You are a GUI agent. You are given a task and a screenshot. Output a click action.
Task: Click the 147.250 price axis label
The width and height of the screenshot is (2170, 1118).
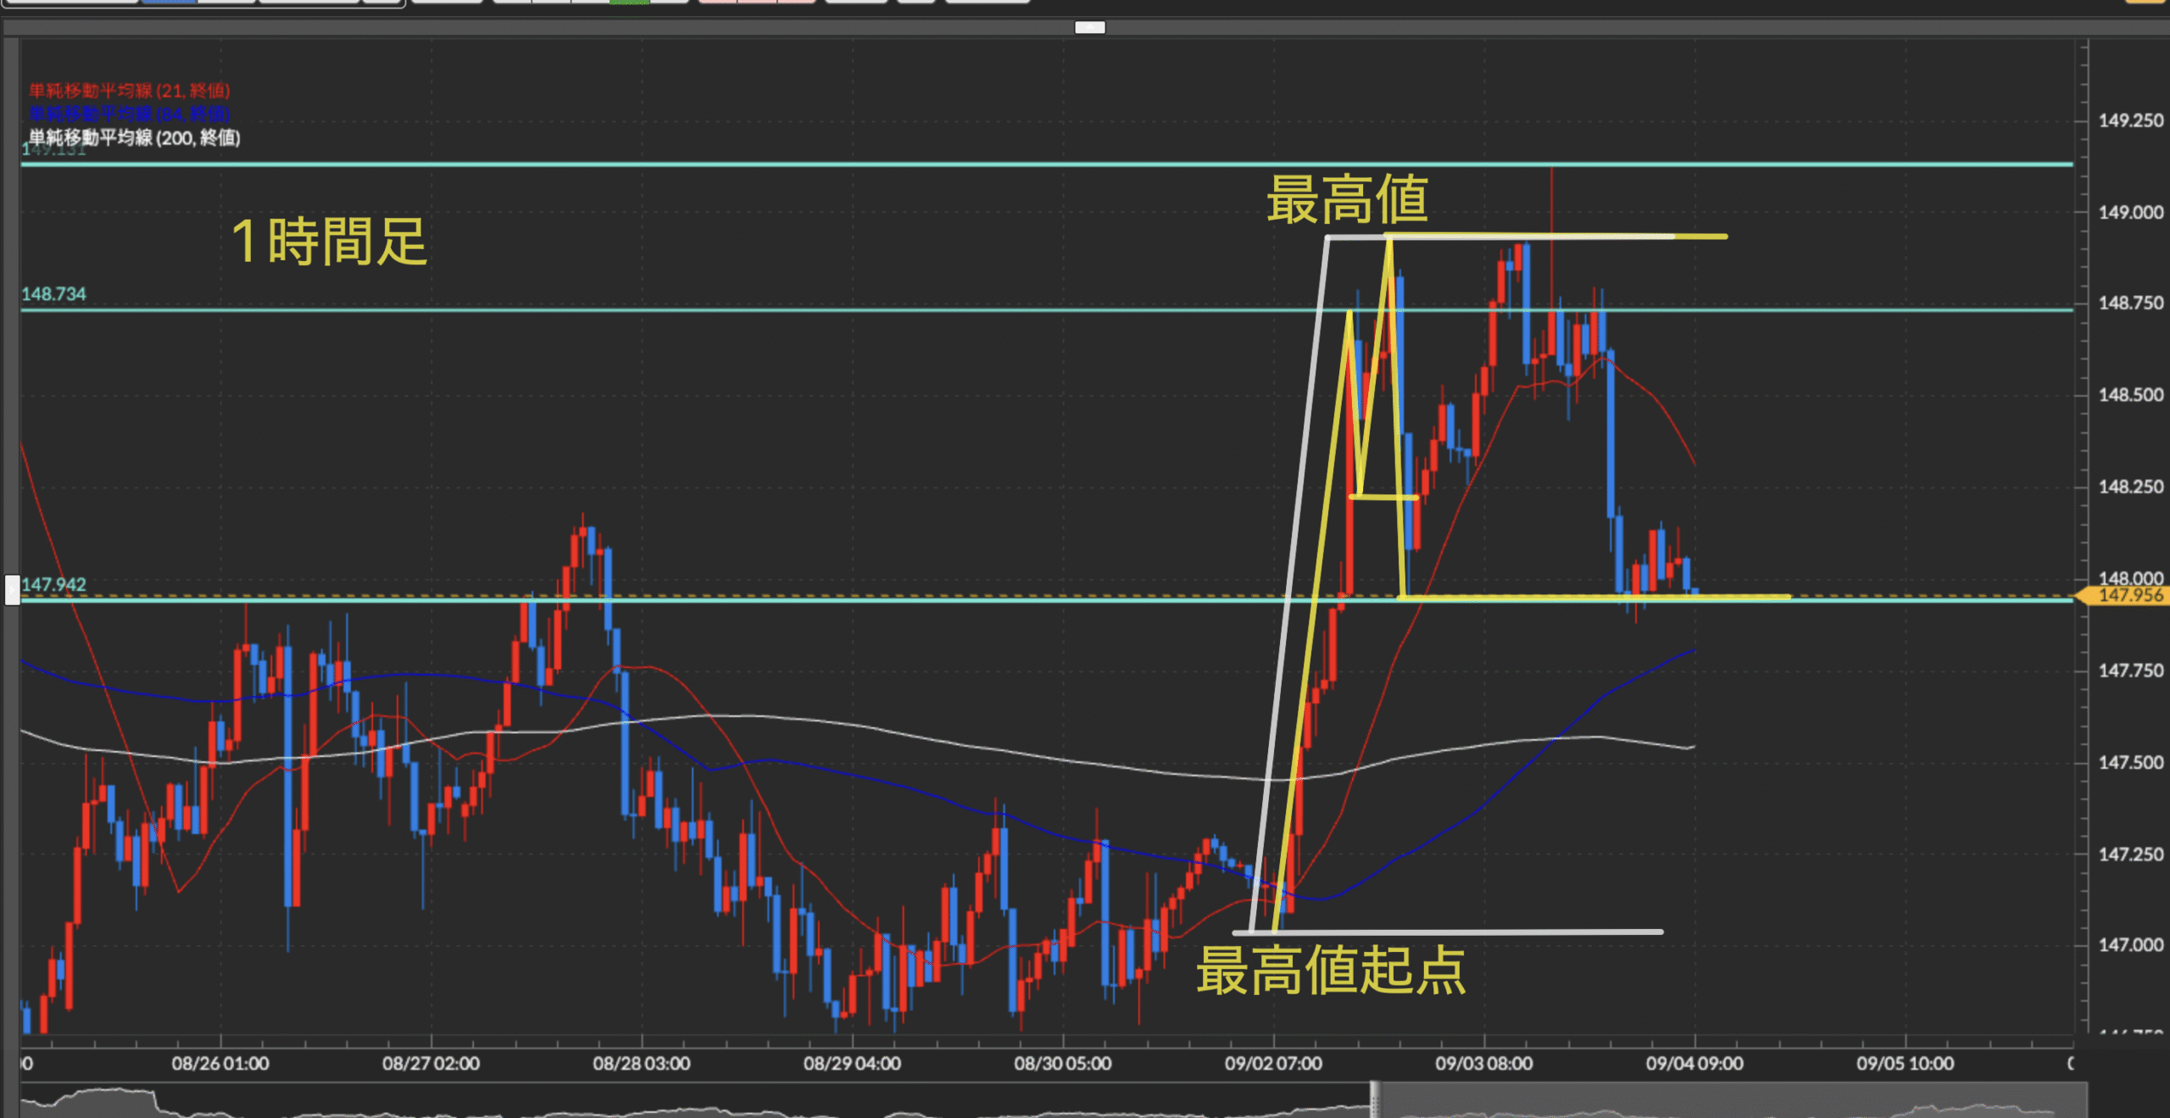coord(2131,854)
